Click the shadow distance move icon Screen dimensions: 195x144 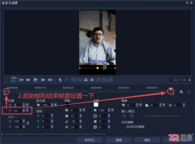click(x=67, y=127)
